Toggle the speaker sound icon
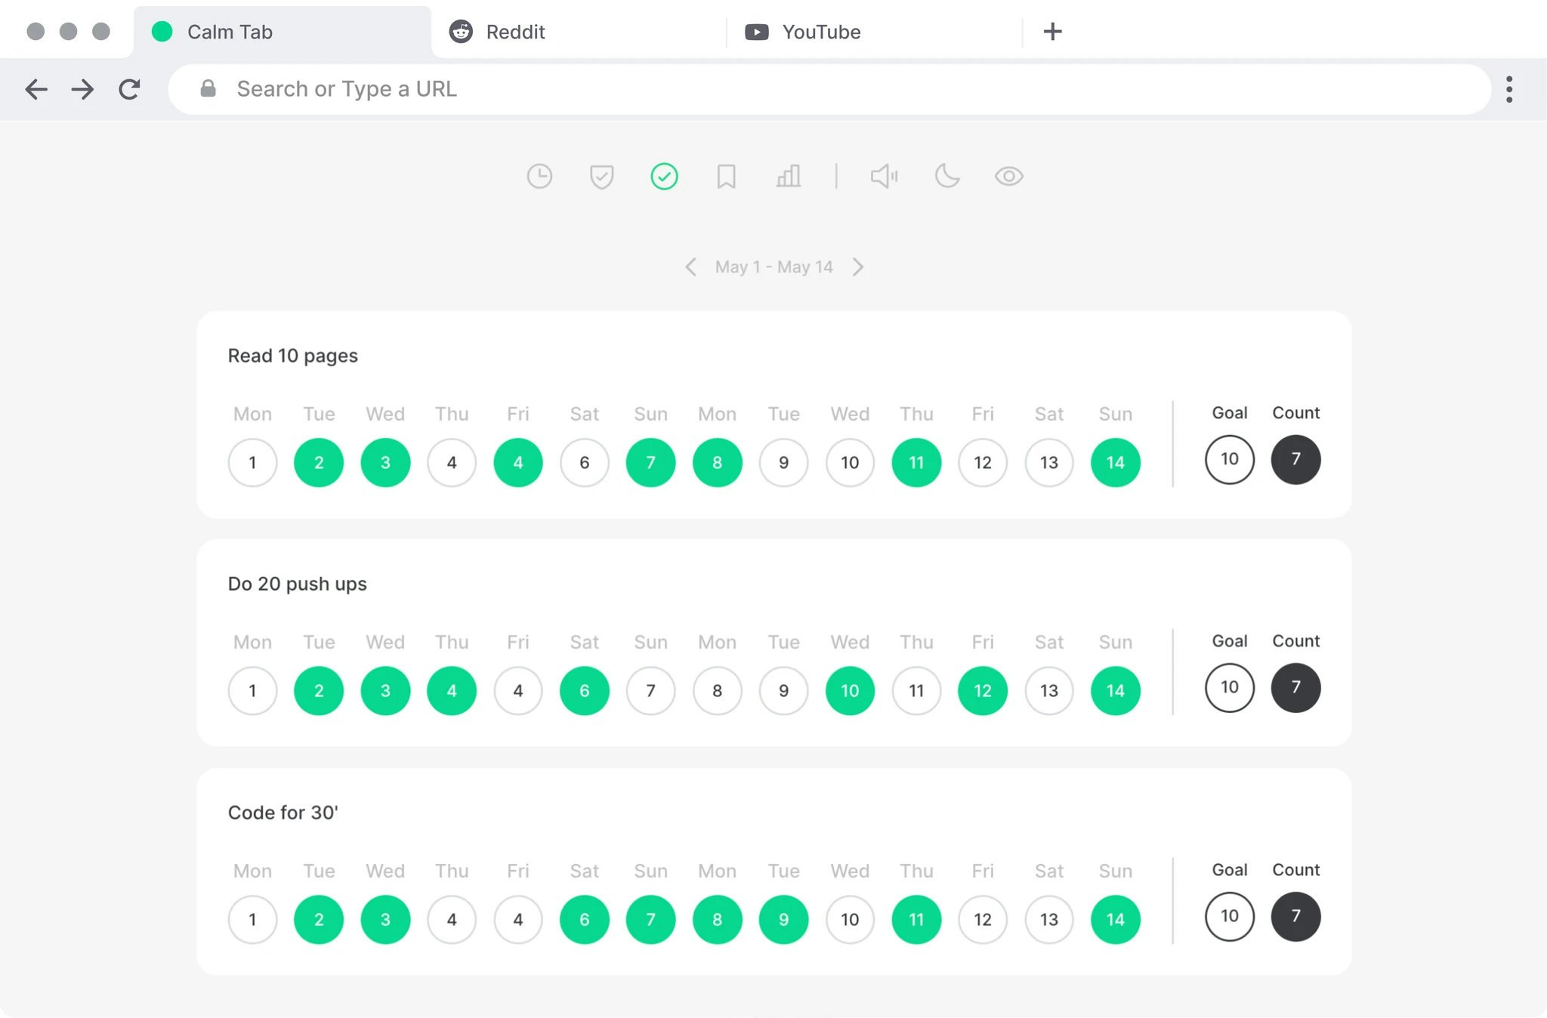Image resolution: width=1547 pixels, height=1018 pixels. (x=884, y=177)
